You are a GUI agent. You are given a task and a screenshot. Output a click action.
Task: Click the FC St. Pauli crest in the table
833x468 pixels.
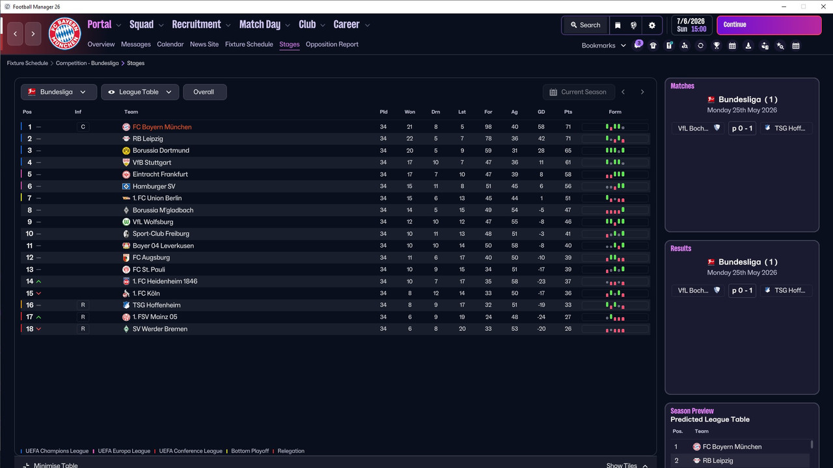(x=126, y=270)
